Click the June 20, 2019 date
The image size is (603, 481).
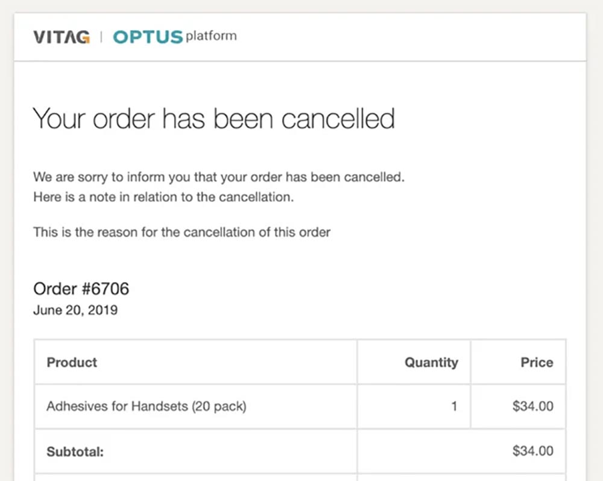[75, 311]
